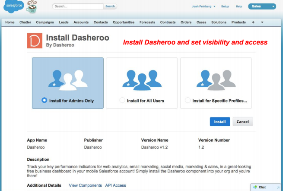
Task: Click the Admins Only people illustration
Action: click(x=68, y=80)
